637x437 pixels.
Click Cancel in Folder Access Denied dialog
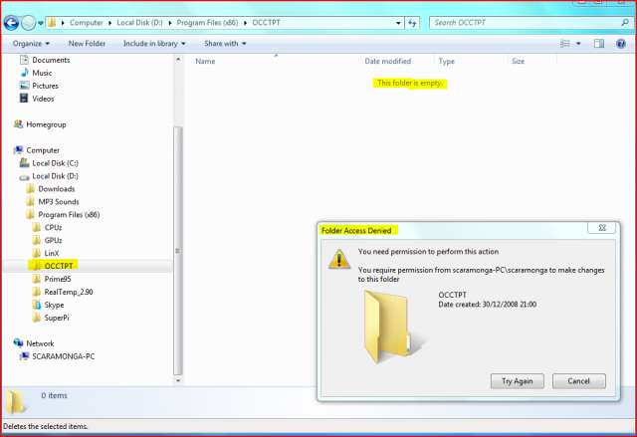point(578,381)
